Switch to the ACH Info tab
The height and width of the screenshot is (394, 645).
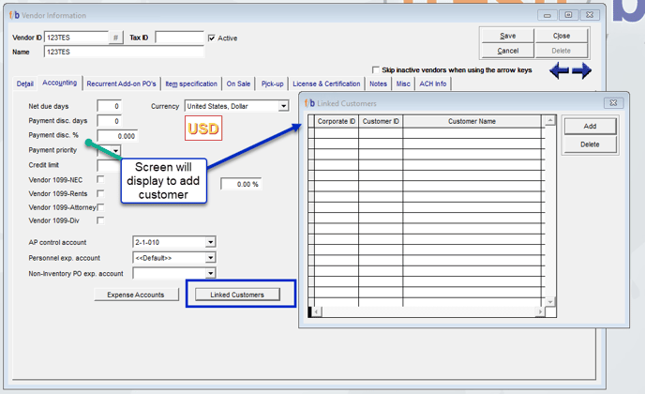[433, 83]
